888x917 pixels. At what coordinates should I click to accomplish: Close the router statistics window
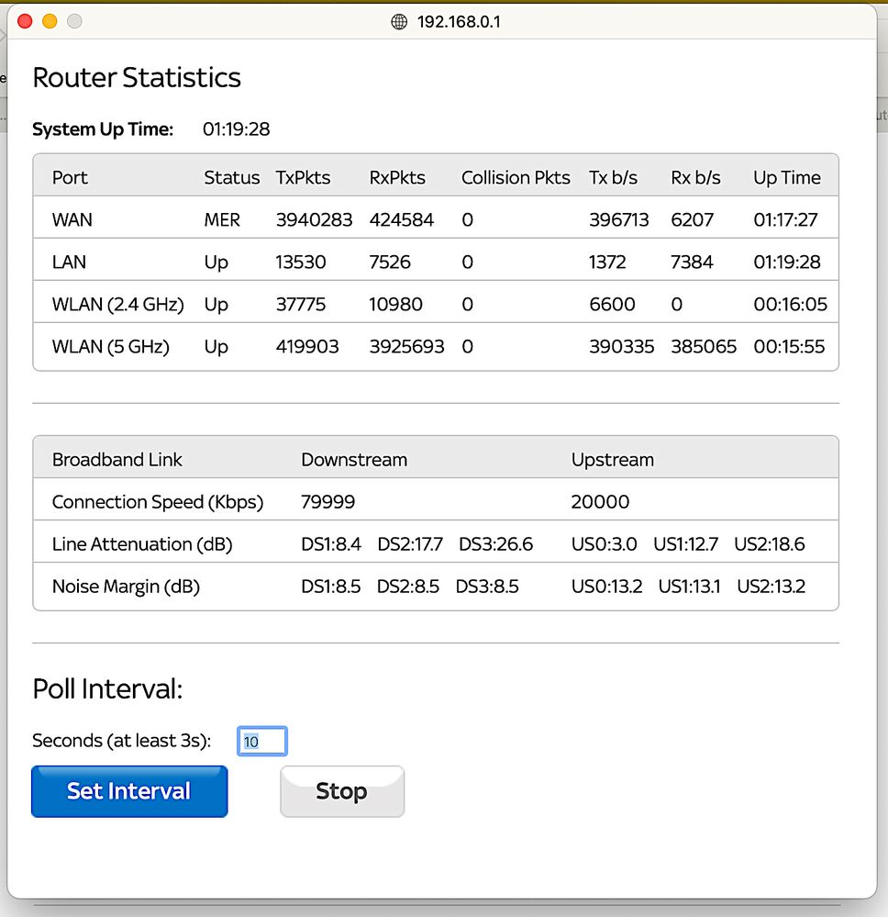click(25, 21)
